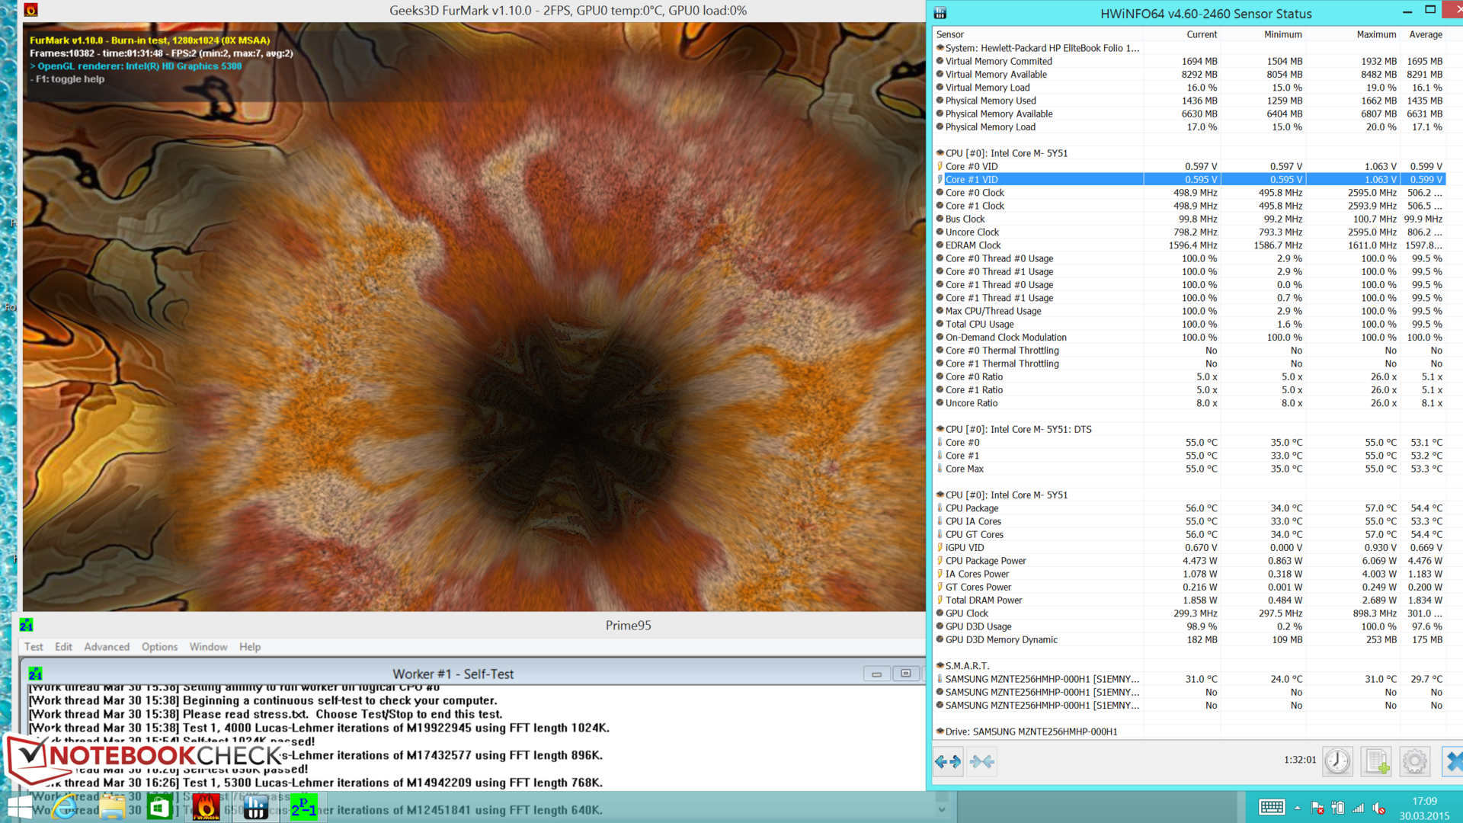Restore the Worker #1 Self-Test child window

coord(905,674)
